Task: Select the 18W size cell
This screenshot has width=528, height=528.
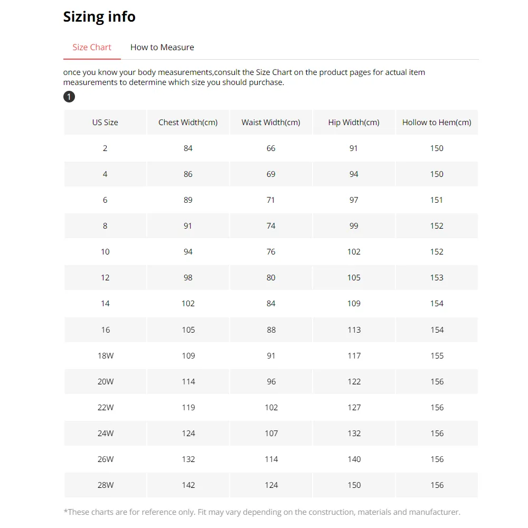Action: coord(105,355)
